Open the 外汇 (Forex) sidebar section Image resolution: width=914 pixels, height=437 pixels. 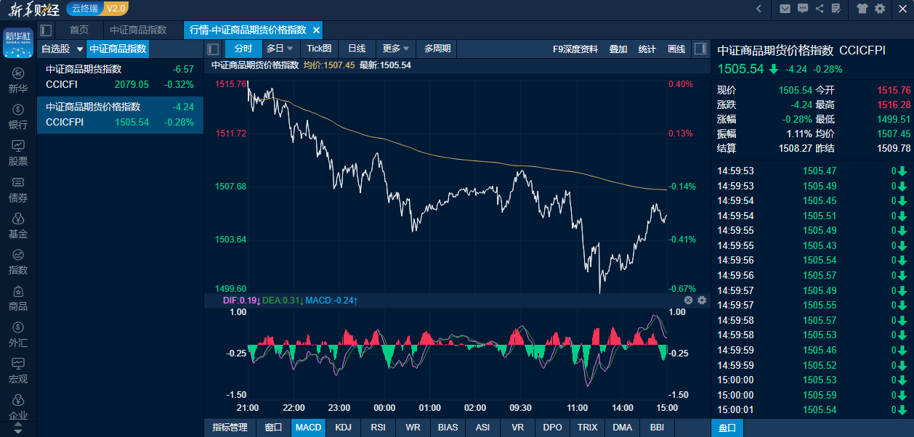(x=18, y=334)
